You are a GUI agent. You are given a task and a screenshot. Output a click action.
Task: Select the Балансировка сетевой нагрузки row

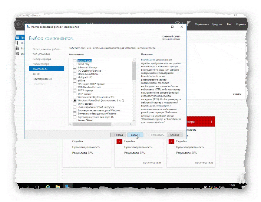click(x=96, y=107)
